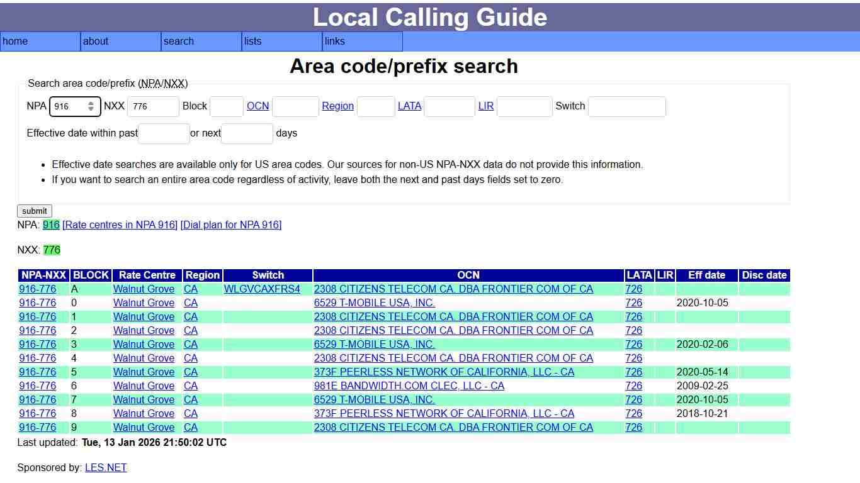Click the OCN label link in search form

pos(257,106)
